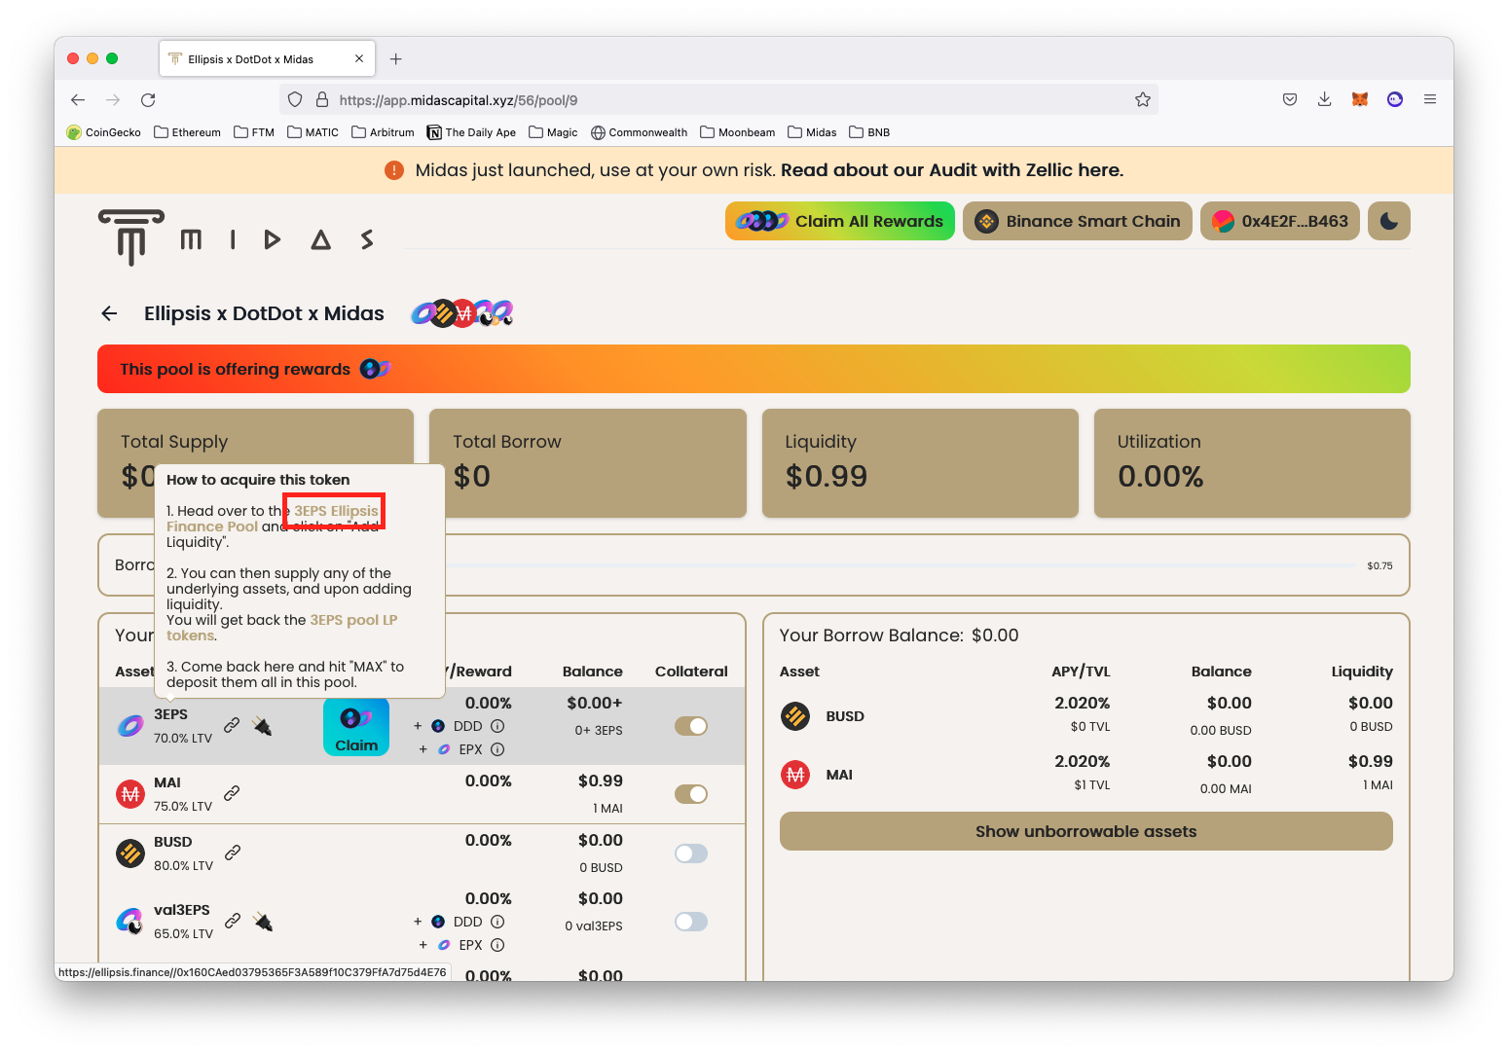Disable MAI collateral toggle

pos(691,794)
